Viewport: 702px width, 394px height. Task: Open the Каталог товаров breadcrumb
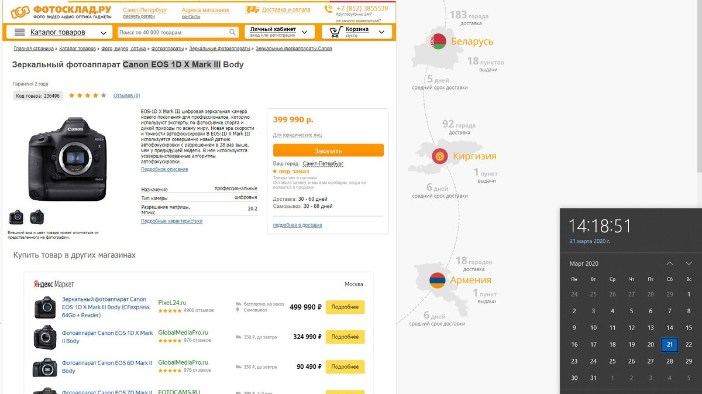click(x=77, y=49)
